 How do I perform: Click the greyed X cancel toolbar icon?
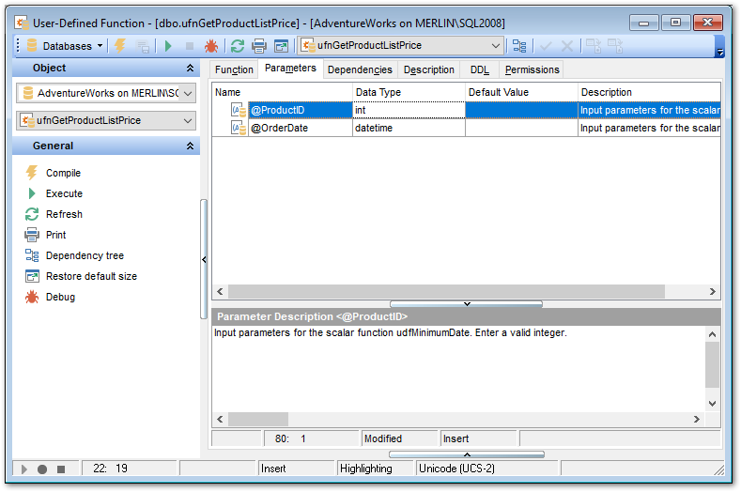[x=566, y=46]
